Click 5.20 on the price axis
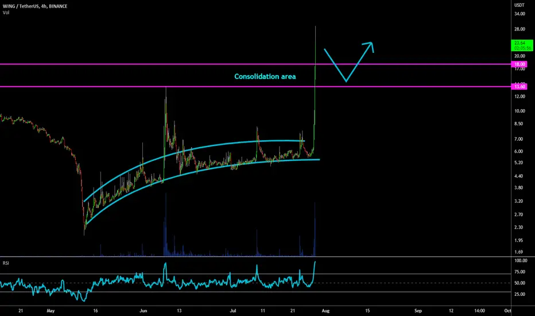The height and width of the screenshot is (316, 535). click(x=518, y=163)
